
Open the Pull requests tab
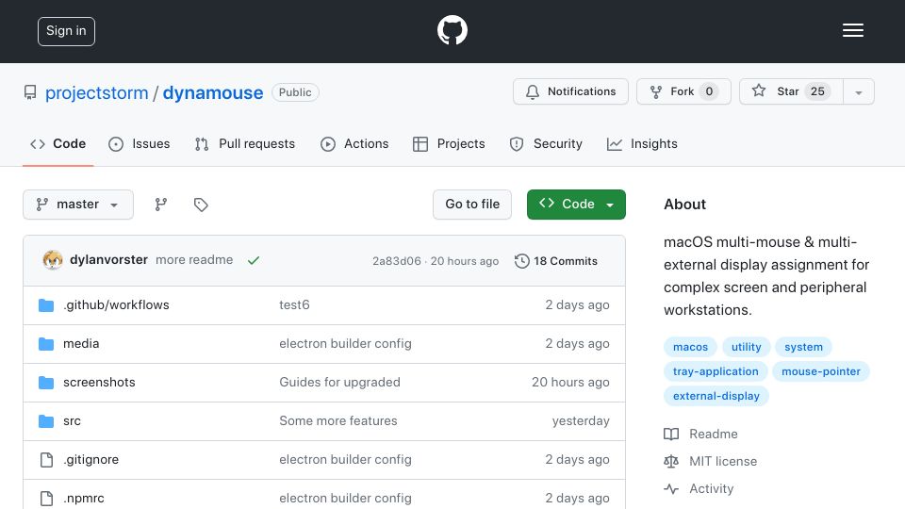click(x=245, y=143)
